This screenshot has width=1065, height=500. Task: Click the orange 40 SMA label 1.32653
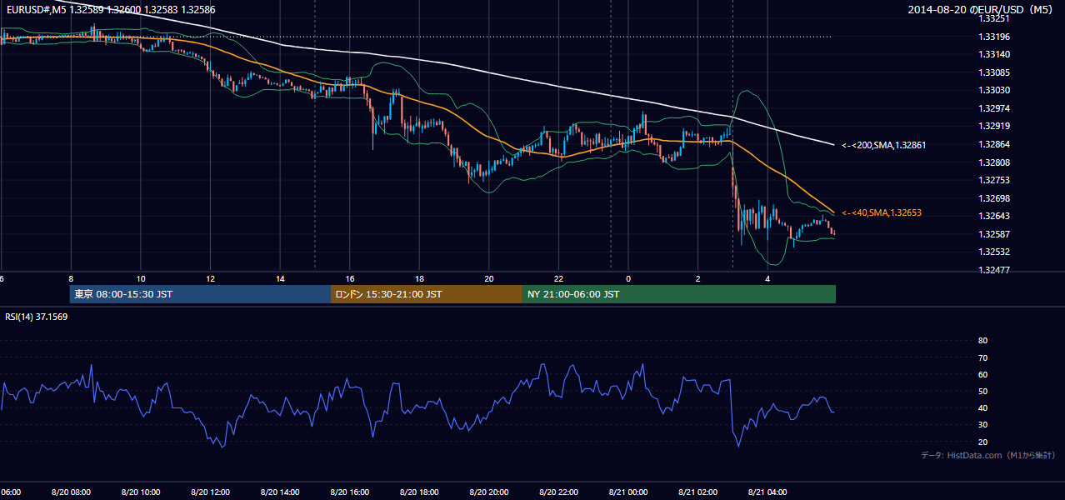click(x=881, y=213)
